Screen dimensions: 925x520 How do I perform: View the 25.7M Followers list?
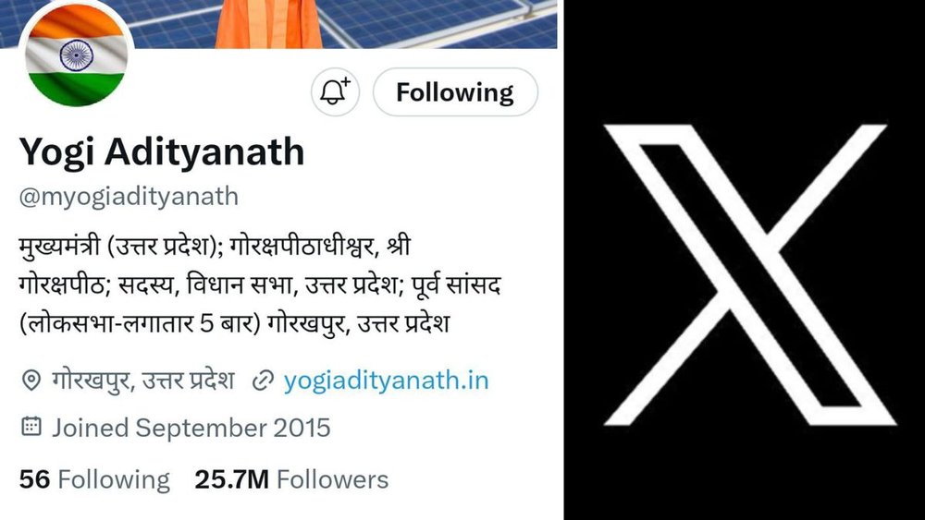(291, 480)
